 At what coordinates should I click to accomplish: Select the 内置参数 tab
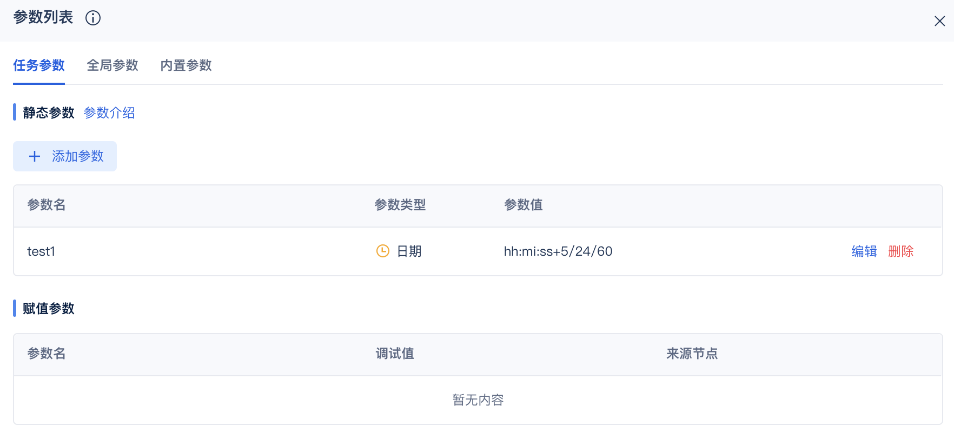pyautogui.click(x=186, y=65)
